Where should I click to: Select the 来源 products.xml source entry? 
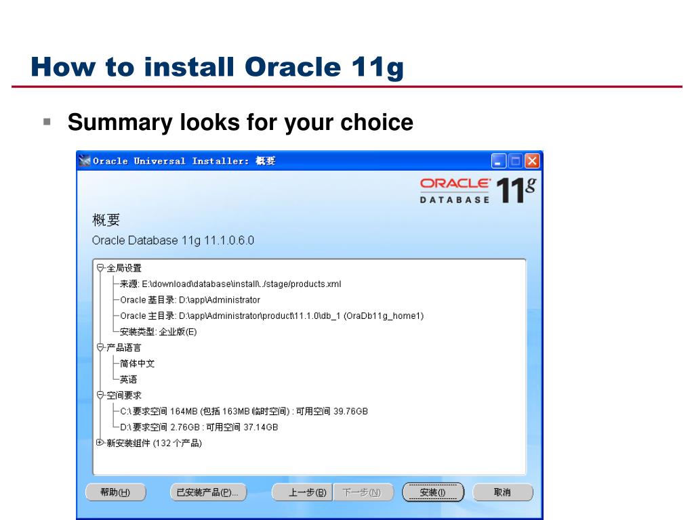pyautogui.click(x=230, y=284)
